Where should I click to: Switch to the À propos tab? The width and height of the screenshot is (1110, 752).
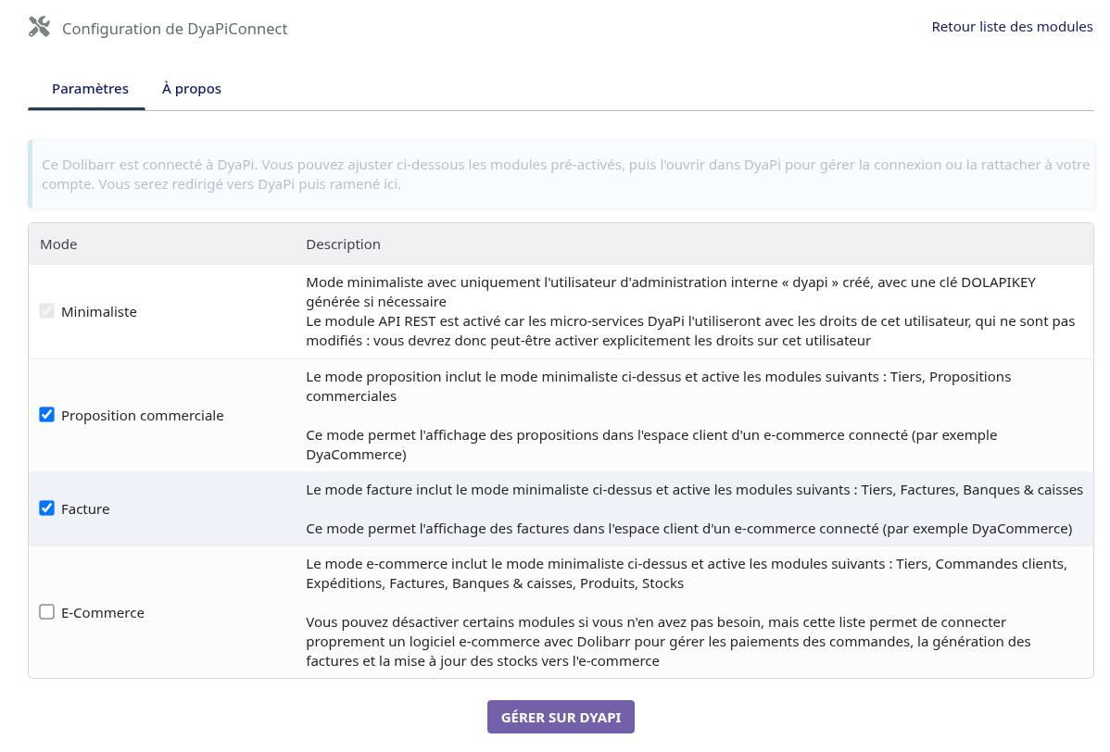(191, 89)
